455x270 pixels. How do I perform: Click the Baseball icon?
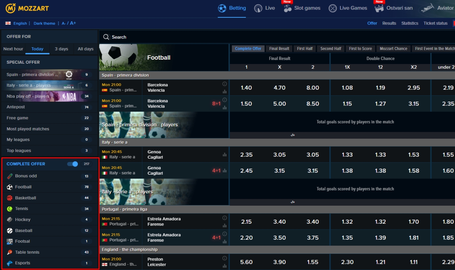[10, 230]
